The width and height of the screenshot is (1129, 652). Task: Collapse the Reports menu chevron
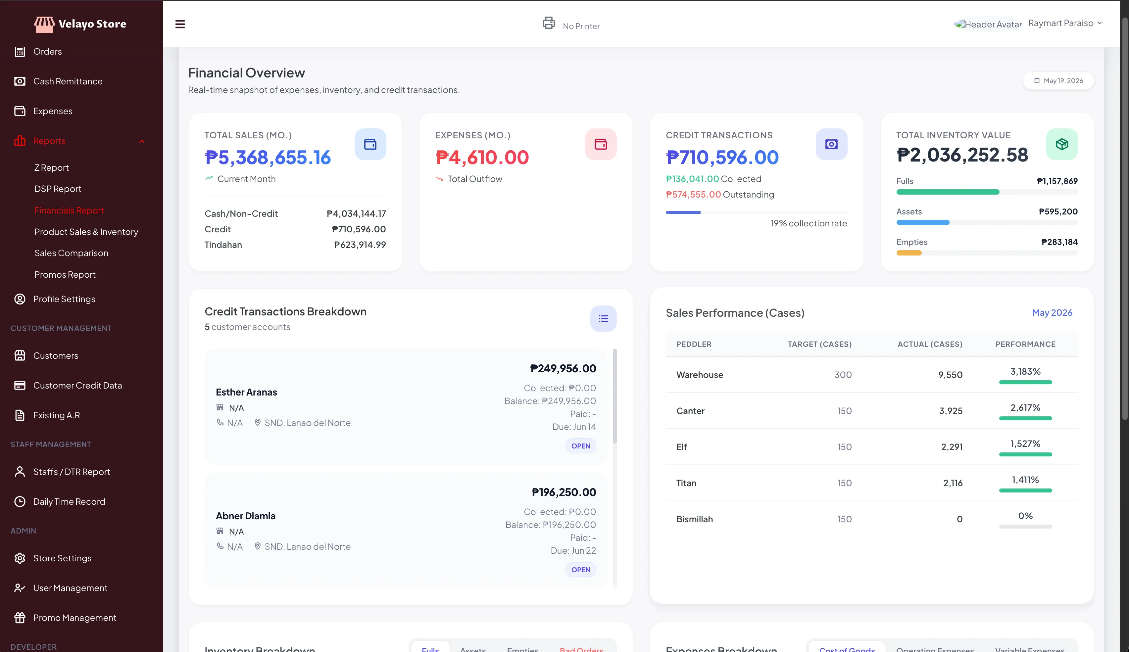click(141, 141)
